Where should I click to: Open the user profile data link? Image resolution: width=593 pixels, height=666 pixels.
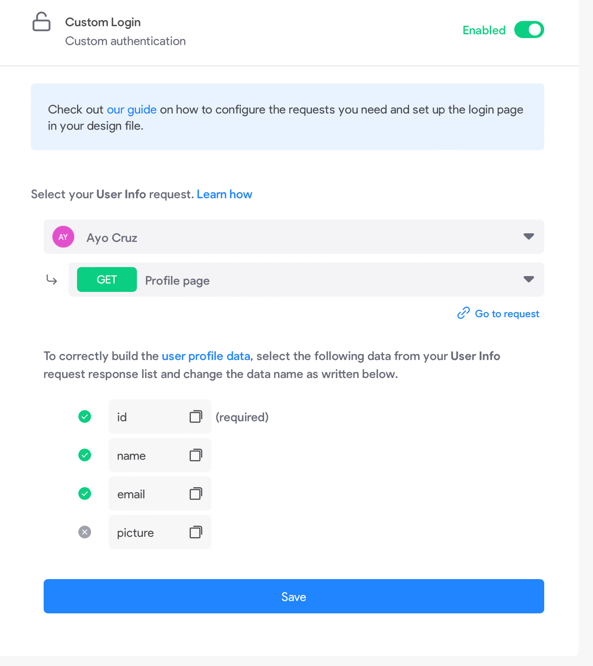tap(206, 356)
